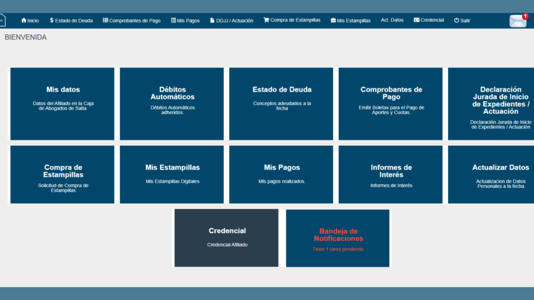Open Act. Datos in the navigation bar
Screen dimensions: 534x300
(x=392, y=20)
